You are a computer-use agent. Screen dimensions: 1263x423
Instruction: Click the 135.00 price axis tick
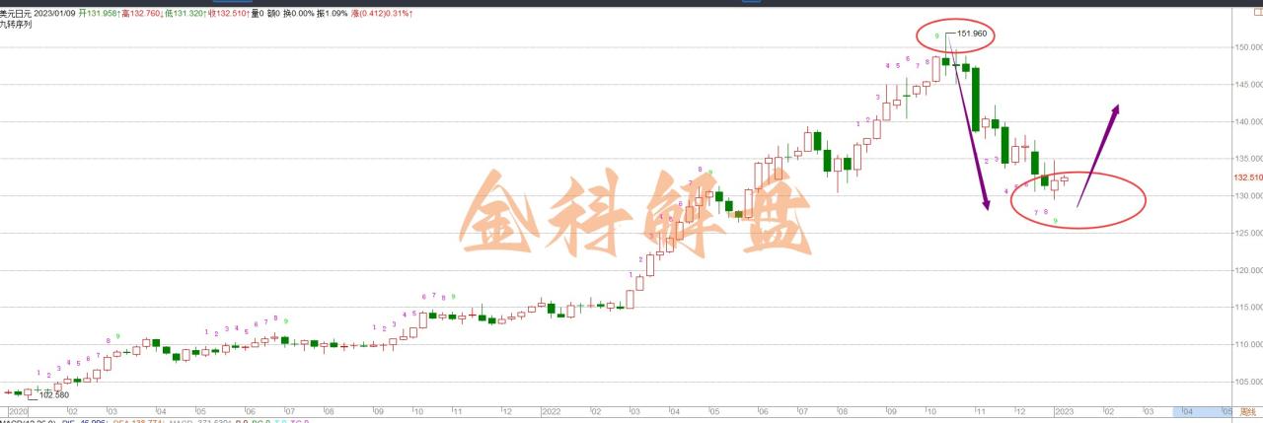(1247, 158)
